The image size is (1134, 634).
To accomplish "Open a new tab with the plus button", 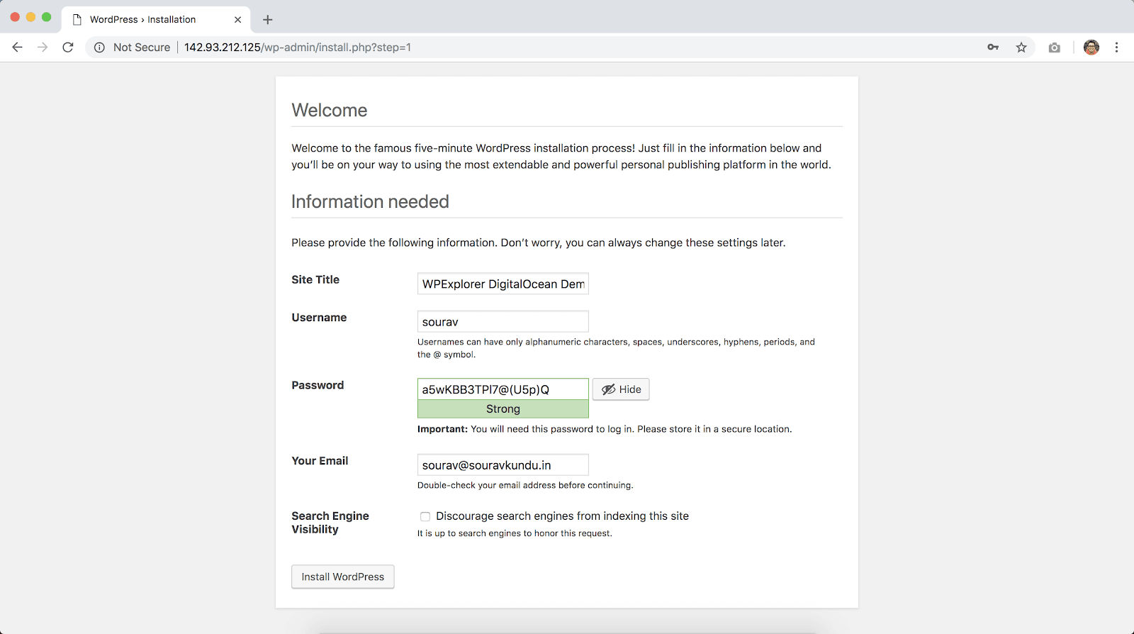I will pos(267,20).
